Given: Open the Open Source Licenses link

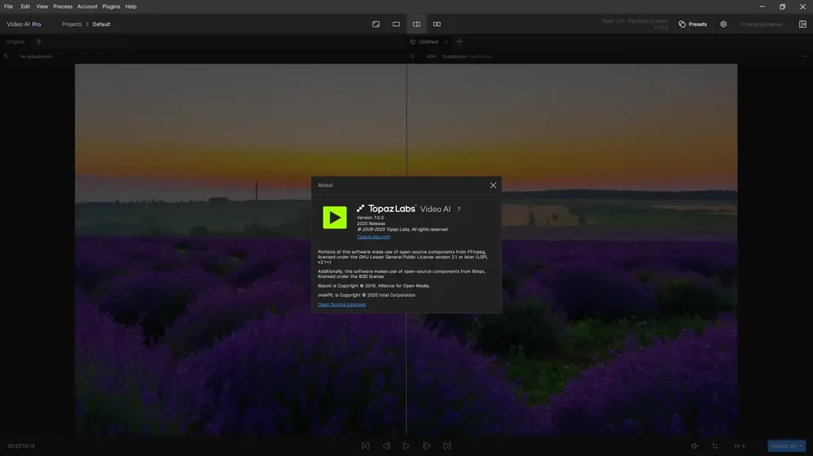Looking at the screenshot, I should [341, 304].
